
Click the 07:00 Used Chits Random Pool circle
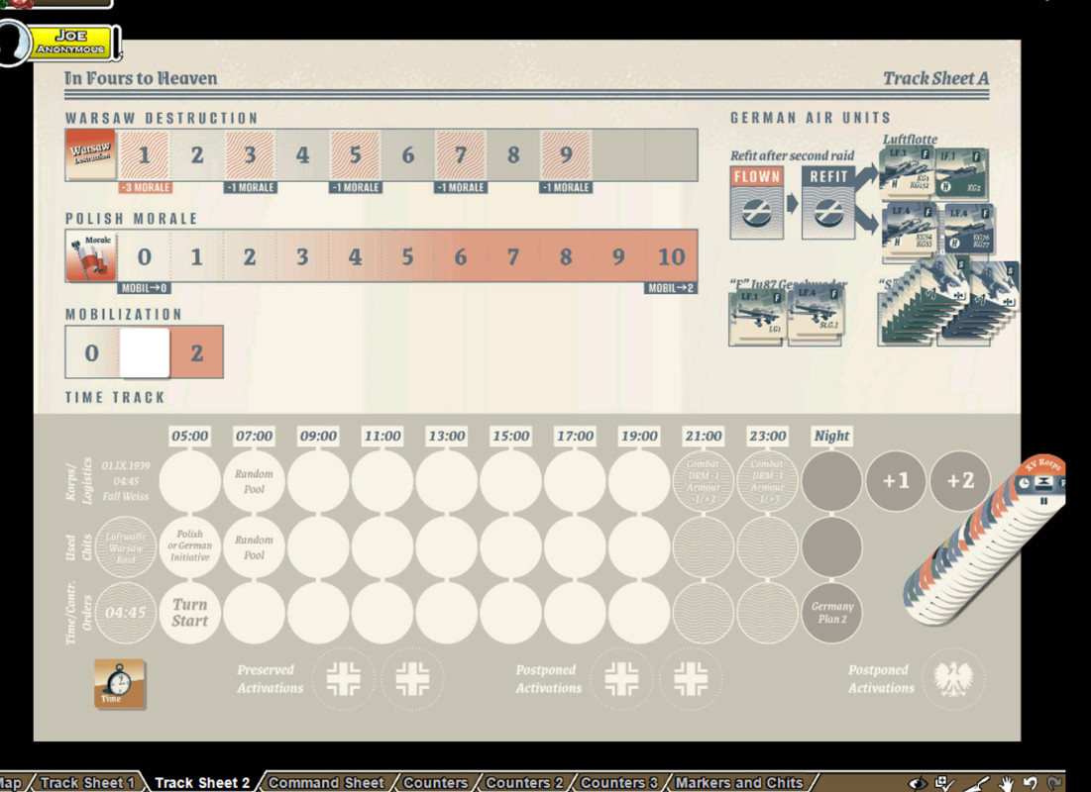[254, 546]
